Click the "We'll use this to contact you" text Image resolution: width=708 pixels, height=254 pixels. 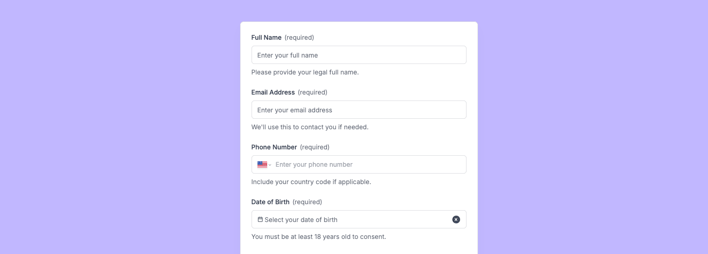pos(310,127)
